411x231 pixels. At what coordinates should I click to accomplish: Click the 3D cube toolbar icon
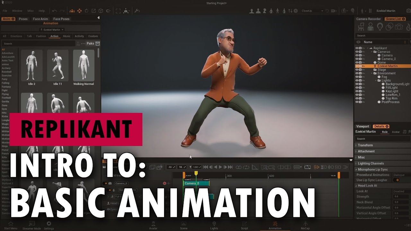(x=101, y=11)
